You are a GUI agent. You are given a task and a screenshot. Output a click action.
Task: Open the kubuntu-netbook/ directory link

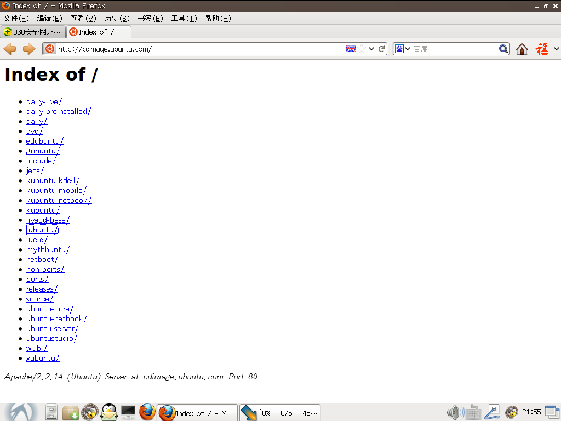[x=59, y=200]
